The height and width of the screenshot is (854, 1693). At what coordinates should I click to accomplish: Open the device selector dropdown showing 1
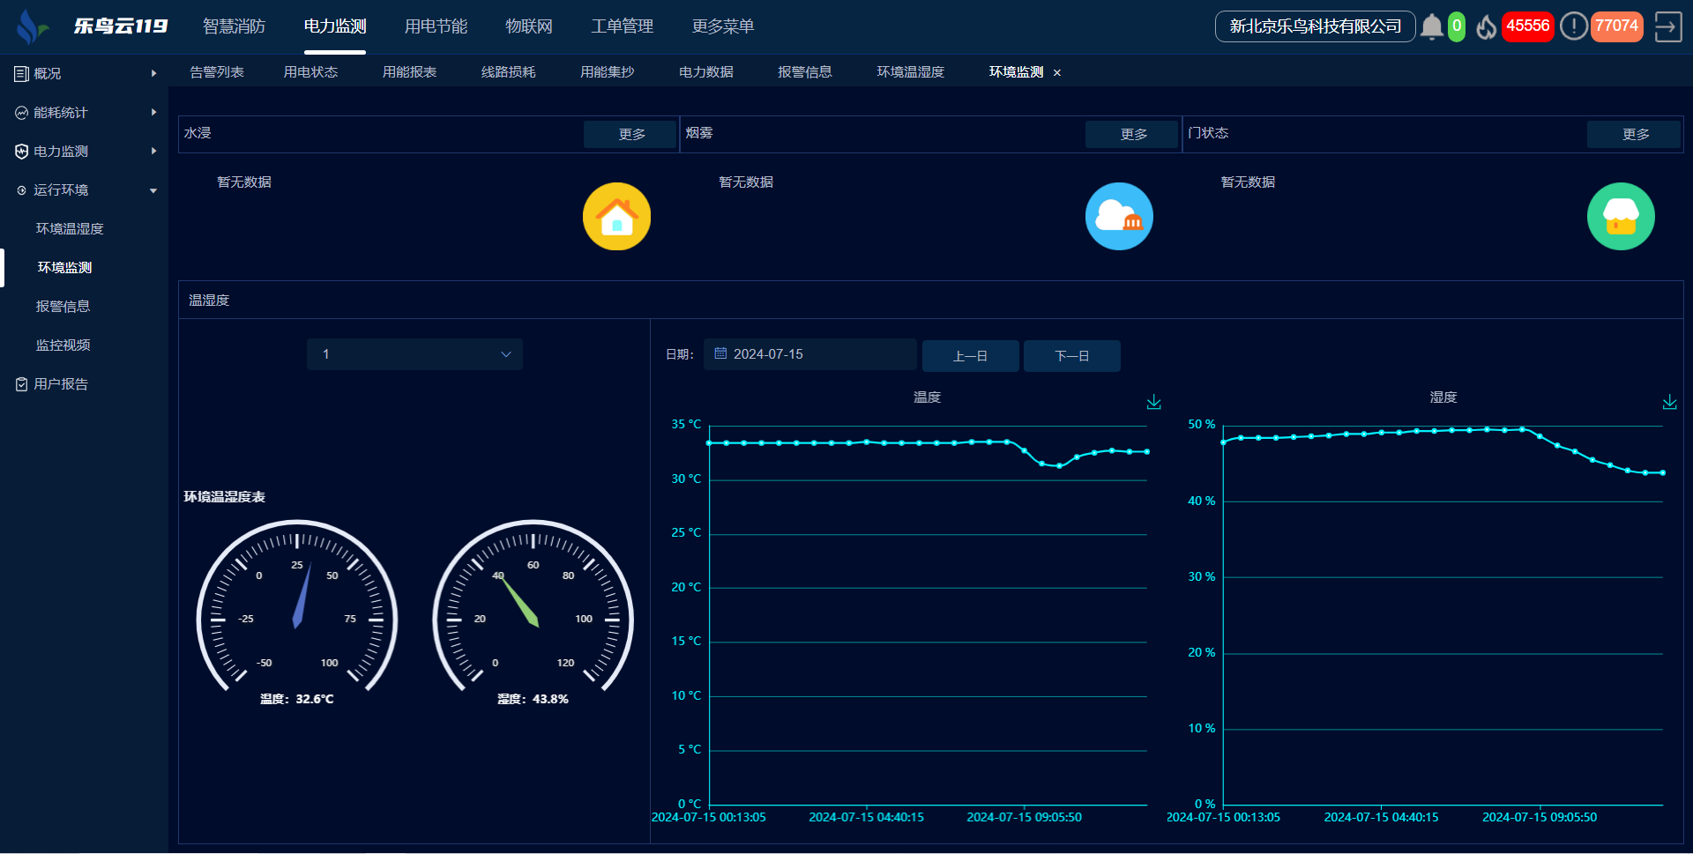414,354
